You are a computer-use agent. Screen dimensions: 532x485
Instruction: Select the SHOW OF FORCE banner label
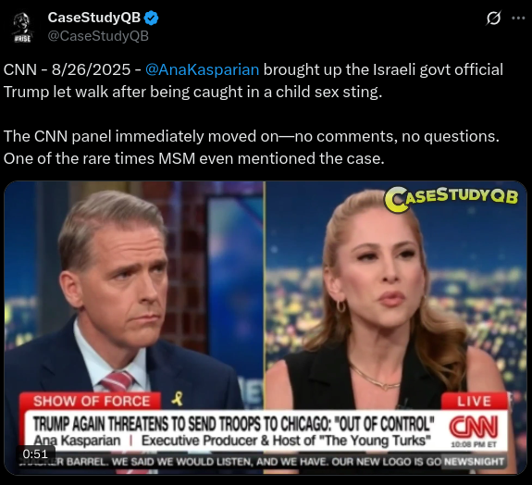[x=91, y=401]
